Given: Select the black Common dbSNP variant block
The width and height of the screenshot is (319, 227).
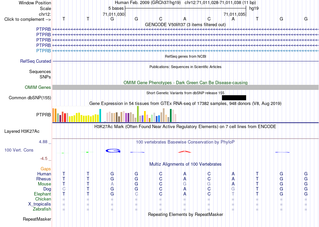Looking at the screenshot, I should 234,98.
